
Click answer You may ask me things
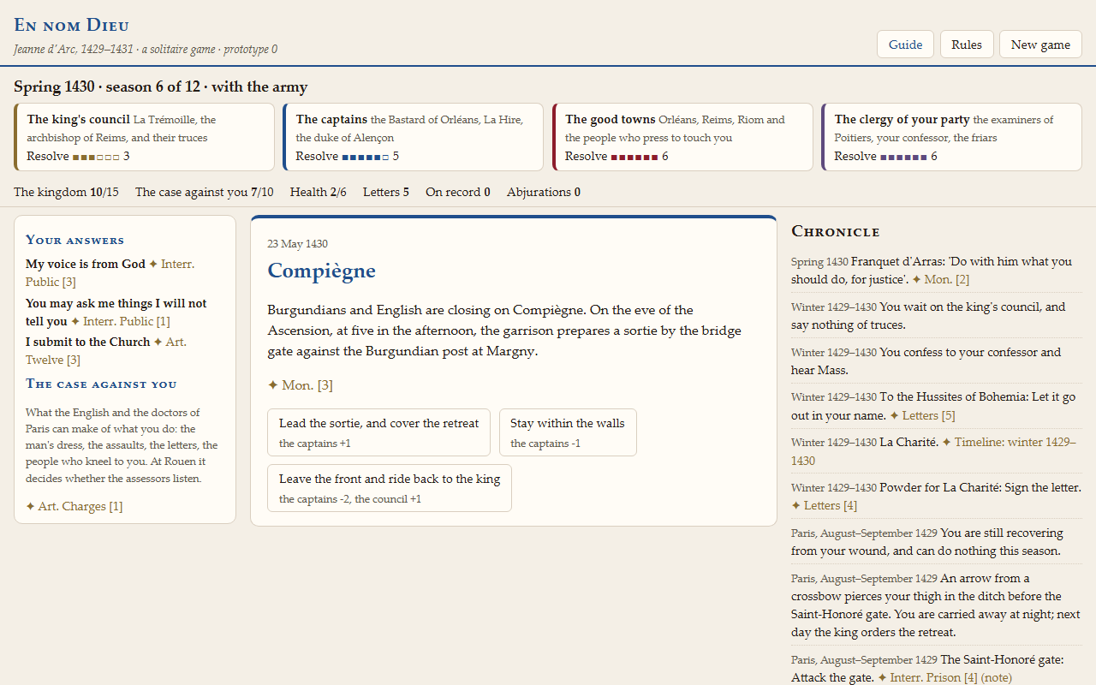(x=116, y=312)
